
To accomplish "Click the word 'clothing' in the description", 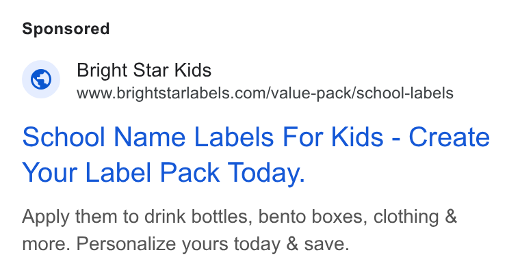I will click(x=406, y=217).
